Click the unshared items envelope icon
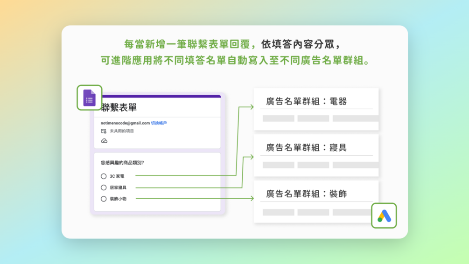The width and height of the screenshot is (469, 264). pyautogui.click(x=104, y=131)
